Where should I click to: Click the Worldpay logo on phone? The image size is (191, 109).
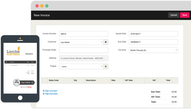[26, 87]
